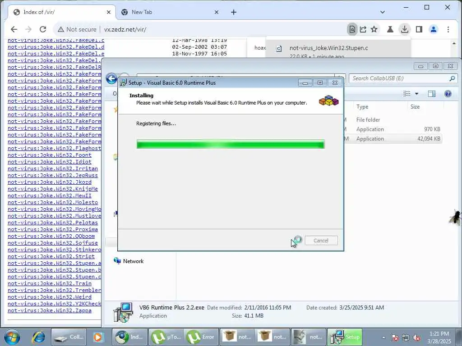Open Joke.Win32.JepRuss link
Viewport: 462px width, 346px height.
53,175
